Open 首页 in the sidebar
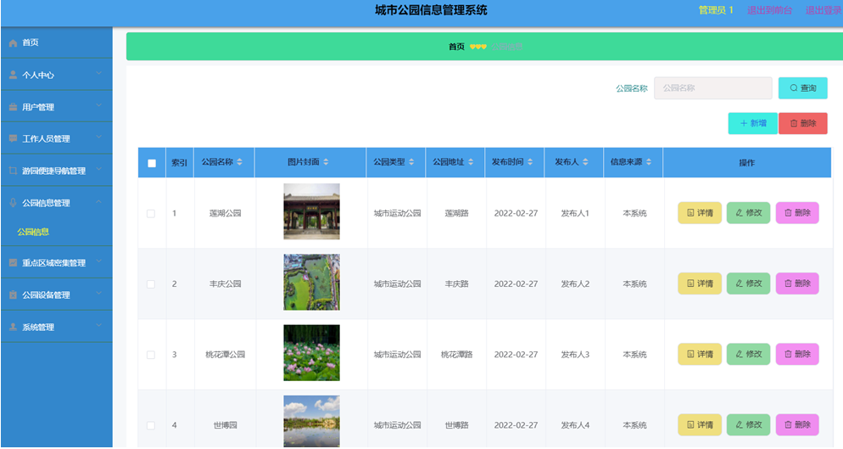 click(57, 43)
